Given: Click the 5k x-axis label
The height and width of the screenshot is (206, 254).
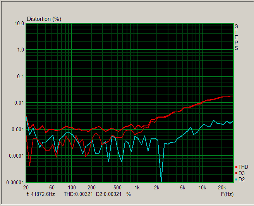Looking at the screenshot, I should tap(183, 187).
